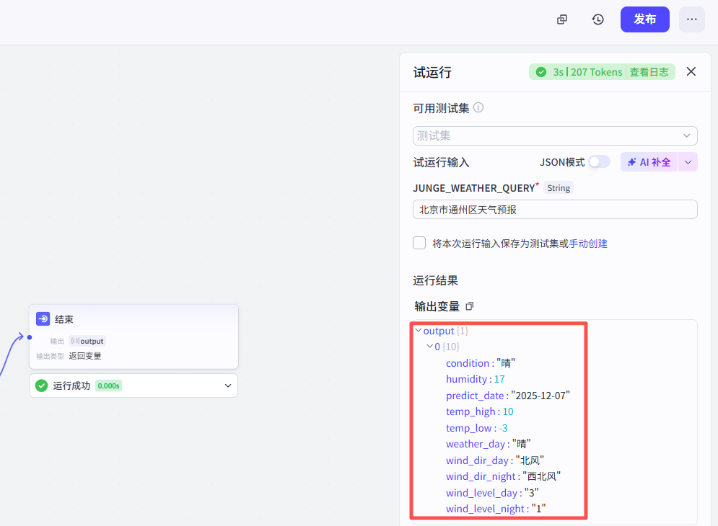Select the 结束 end node icon
Viewport: 718px width, 526px height.
click(x=43, y=318)
